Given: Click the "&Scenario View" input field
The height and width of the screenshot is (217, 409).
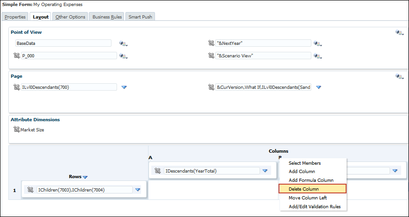Looking at the screenshot, I should [263, 56].
